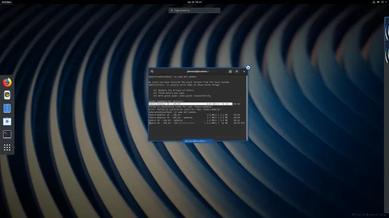
Task: Select the terminal window caption label
Action: [x=197, y=141]
